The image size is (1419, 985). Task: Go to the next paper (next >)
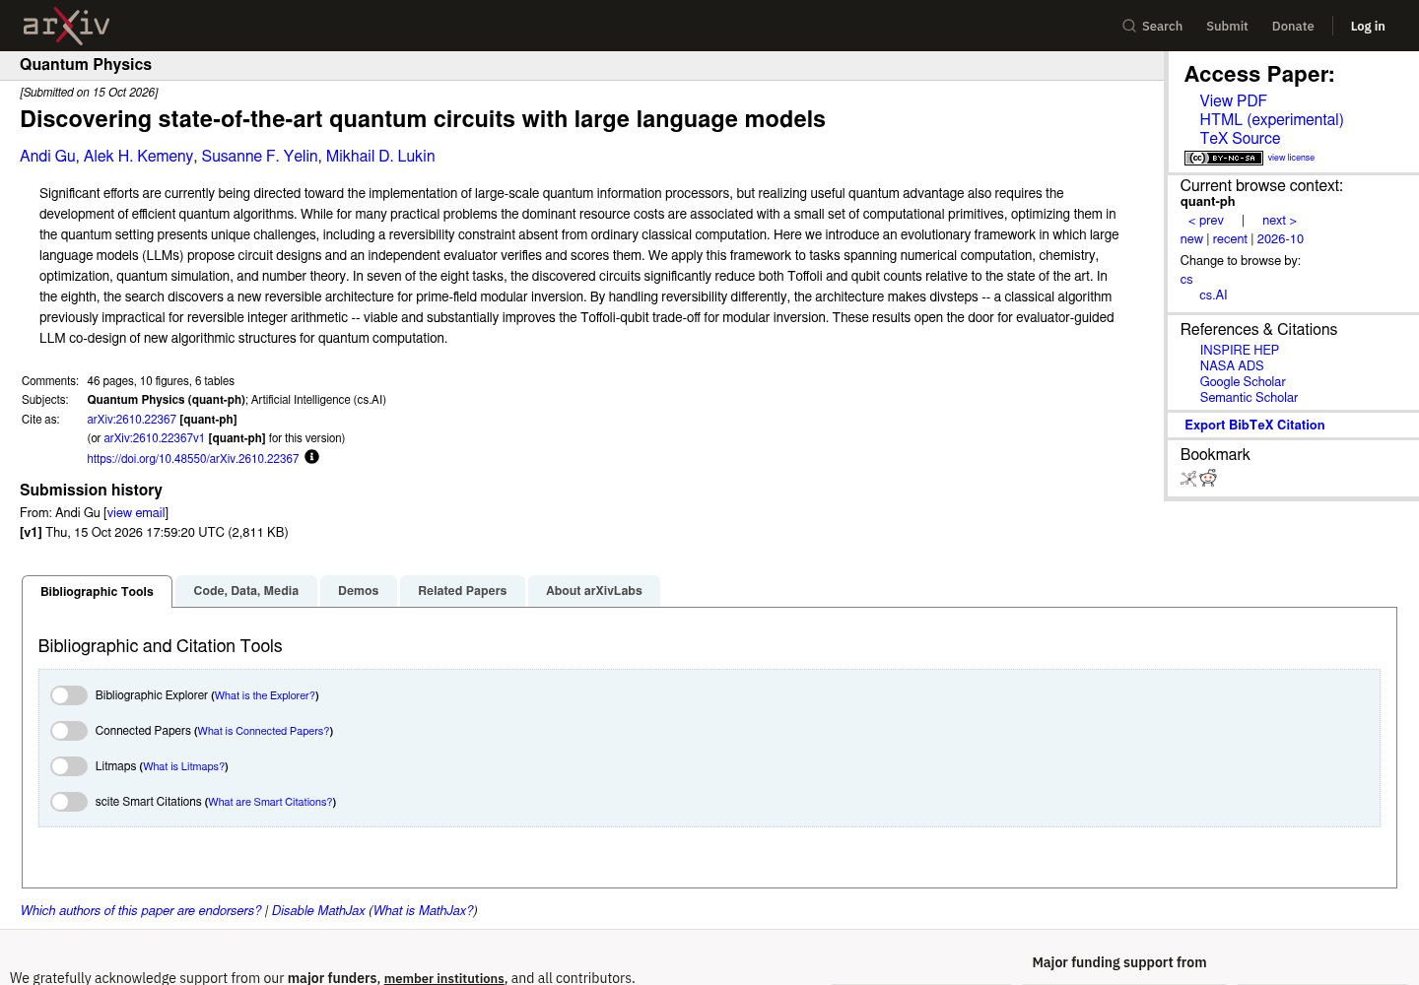(1279, 221)
